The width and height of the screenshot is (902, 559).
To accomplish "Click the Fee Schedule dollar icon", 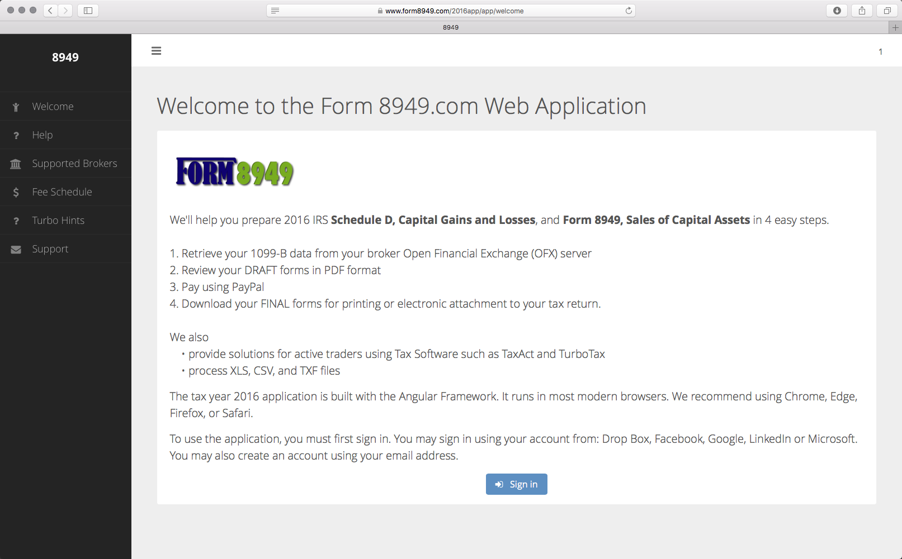I will pos(16,193).
